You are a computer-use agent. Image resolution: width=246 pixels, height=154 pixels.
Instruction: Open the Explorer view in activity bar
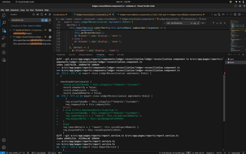(4, 16)
